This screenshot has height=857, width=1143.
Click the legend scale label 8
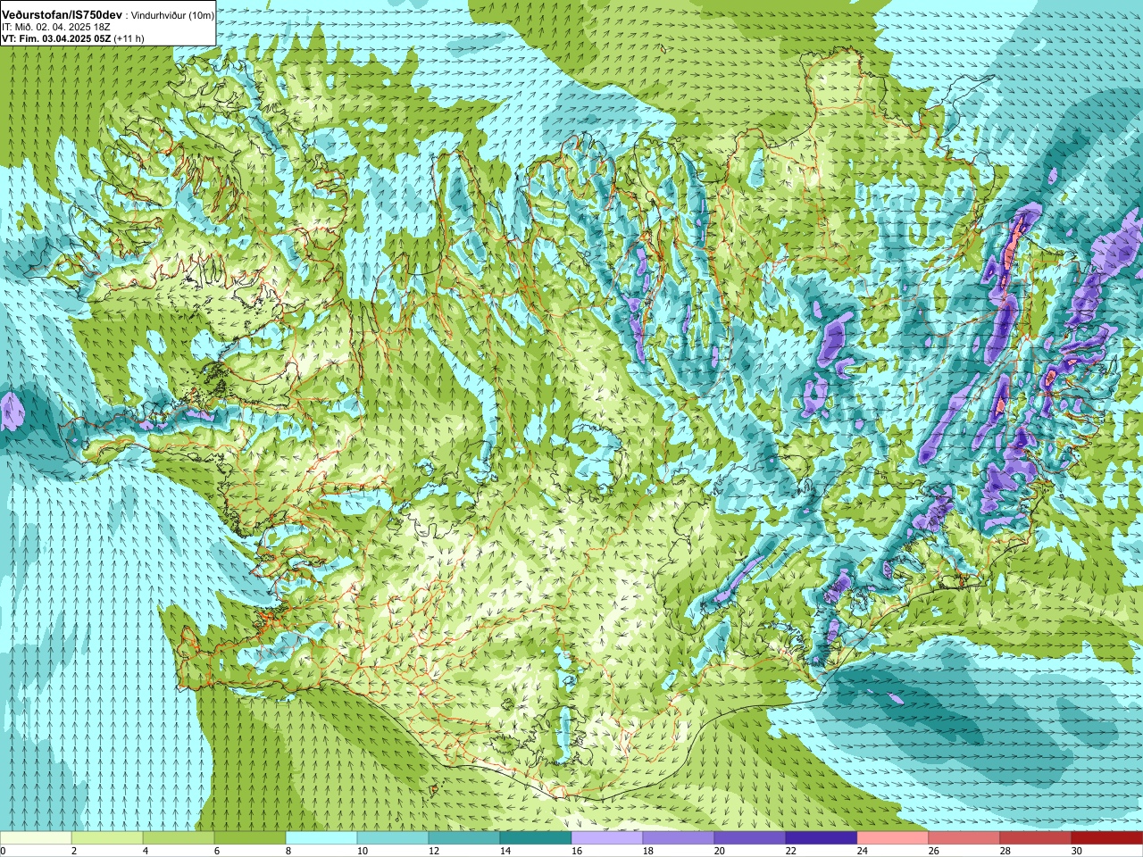pyautogui.click(x=289, y=851)
